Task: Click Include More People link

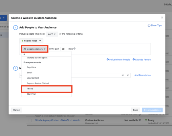Action: [118, 60]
